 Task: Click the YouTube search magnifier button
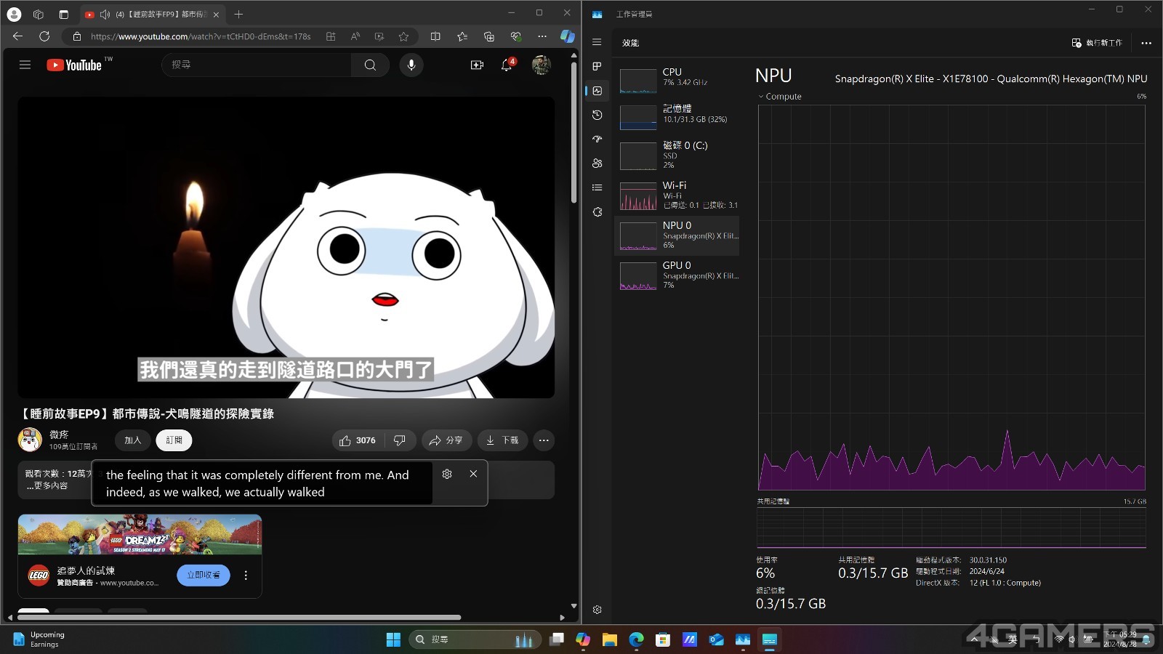[x=370, y=65]
